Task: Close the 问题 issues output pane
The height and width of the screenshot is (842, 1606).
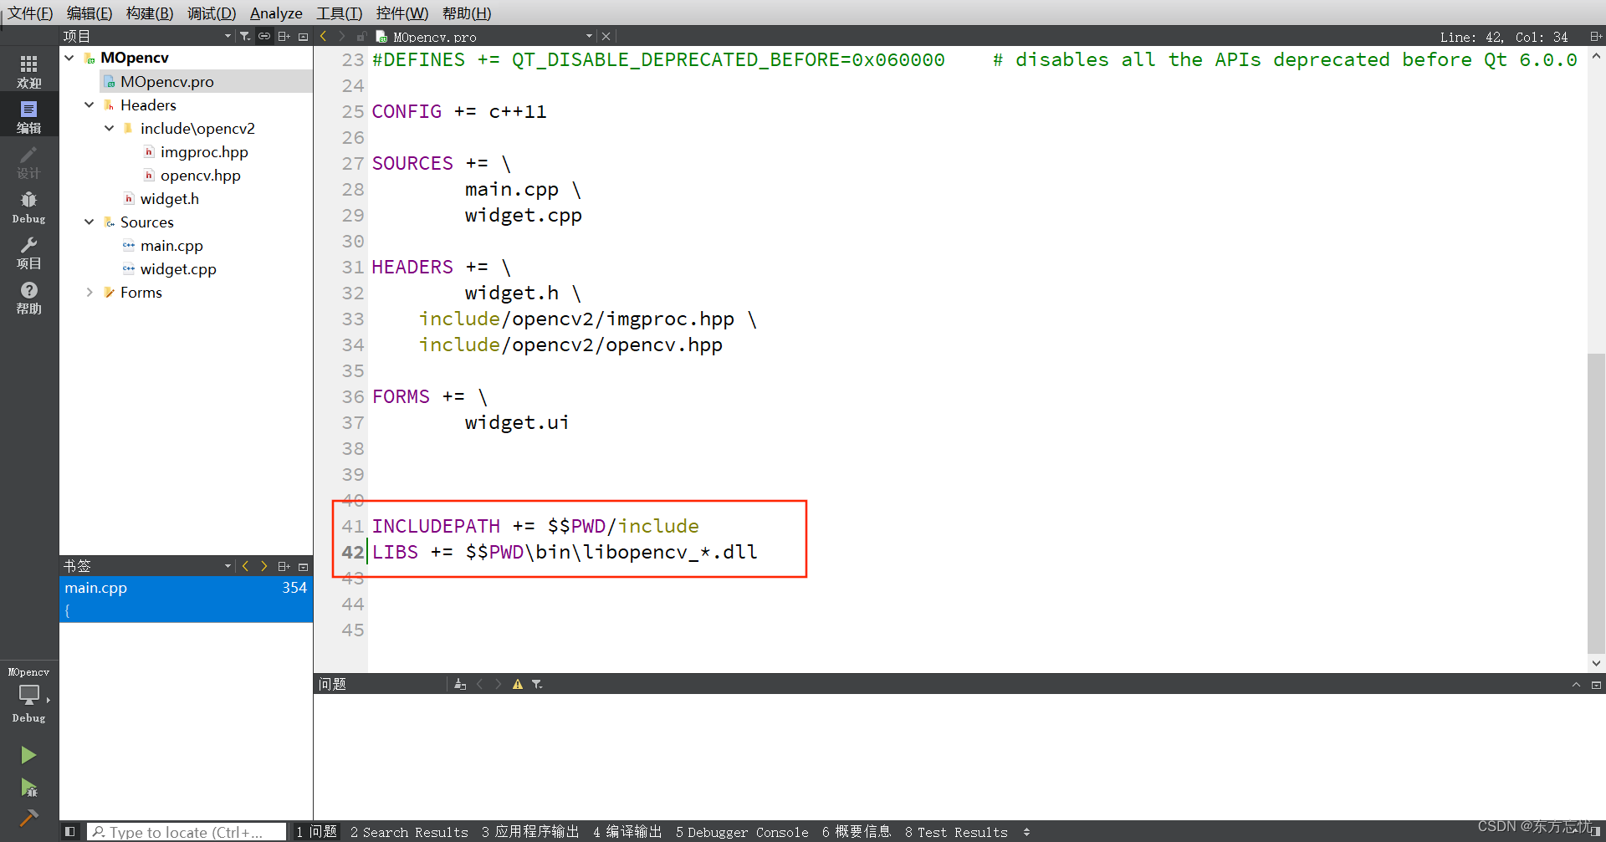Action: tap(1596, 684)
